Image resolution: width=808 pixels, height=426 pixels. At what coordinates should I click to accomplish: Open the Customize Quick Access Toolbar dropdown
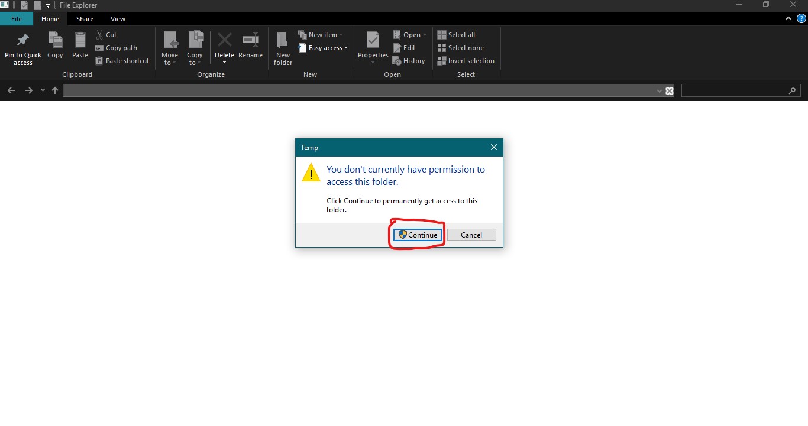[49, 6]
